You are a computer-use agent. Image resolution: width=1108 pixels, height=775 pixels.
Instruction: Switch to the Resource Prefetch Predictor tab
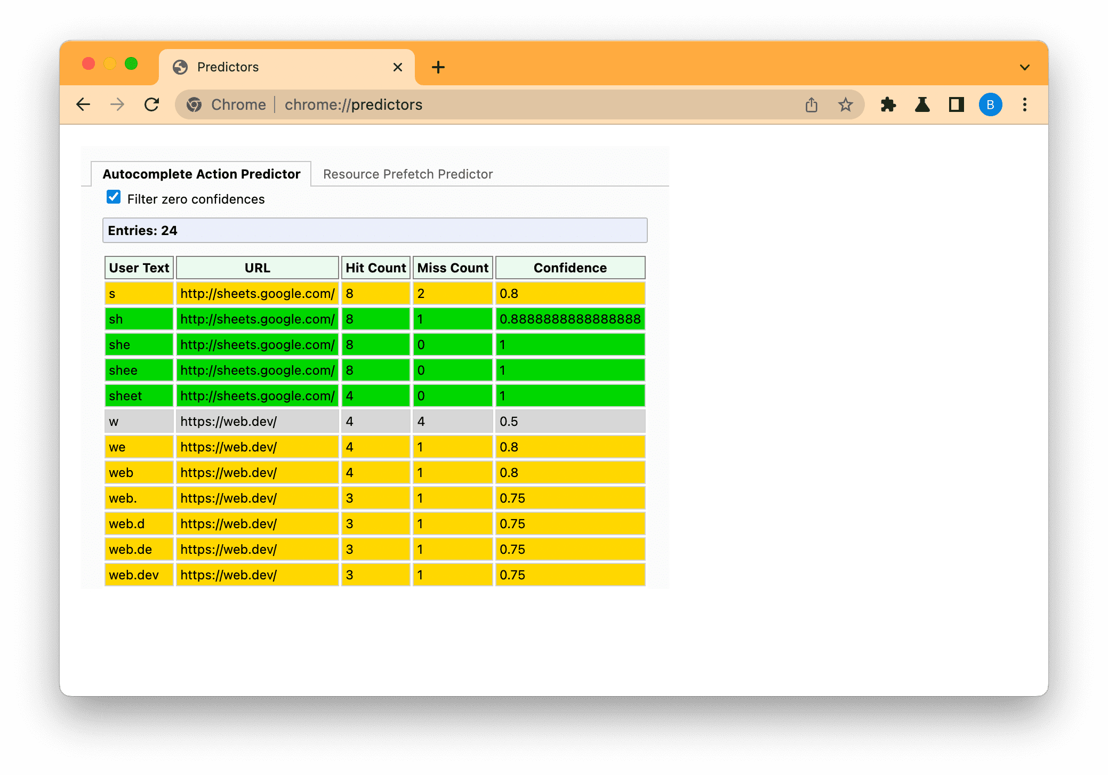point(407,174)
